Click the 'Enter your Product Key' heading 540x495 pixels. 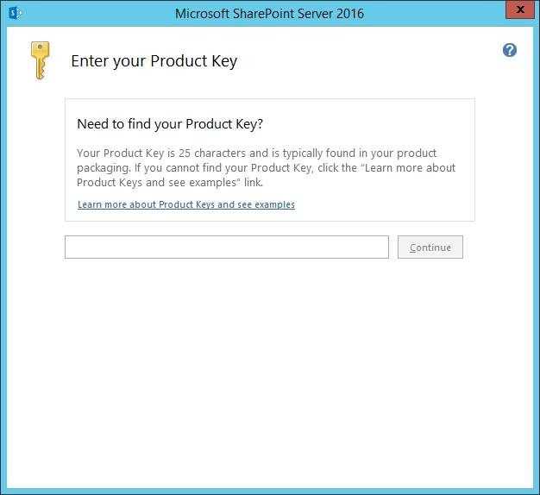pyautogui.click(x=154, y=61)
